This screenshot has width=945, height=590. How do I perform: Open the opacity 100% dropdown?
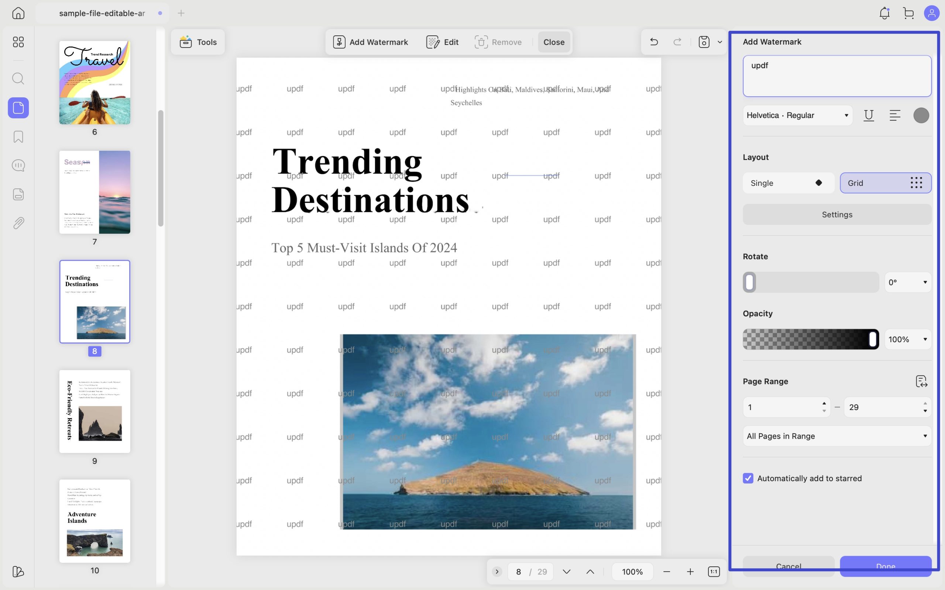click(908, 340)
